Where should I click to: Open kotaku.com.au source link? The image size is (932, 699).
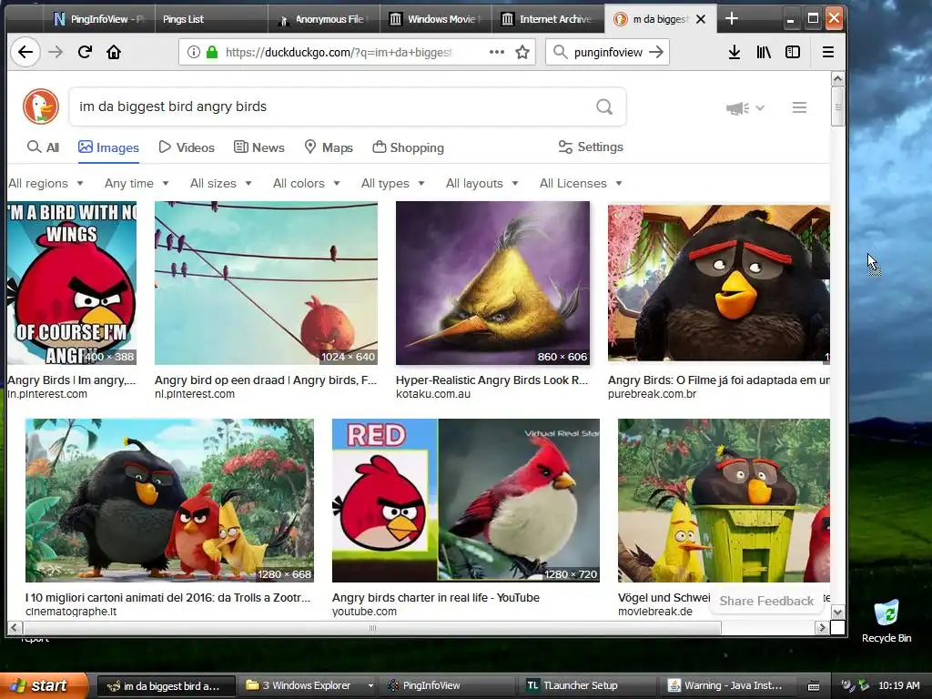pyautogui.click(x=432, y=394)
